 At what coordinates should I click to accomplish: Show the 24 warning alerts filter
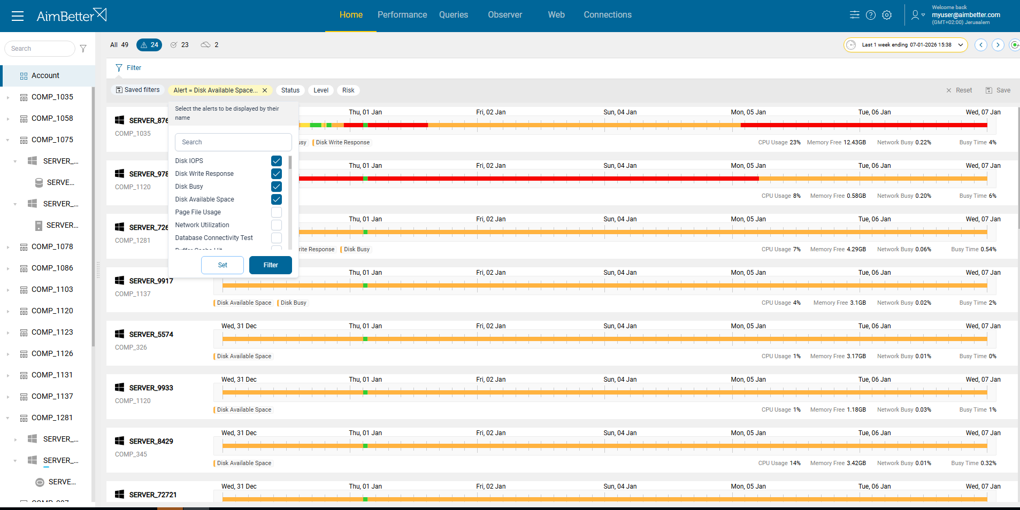[x=149, y=45]
